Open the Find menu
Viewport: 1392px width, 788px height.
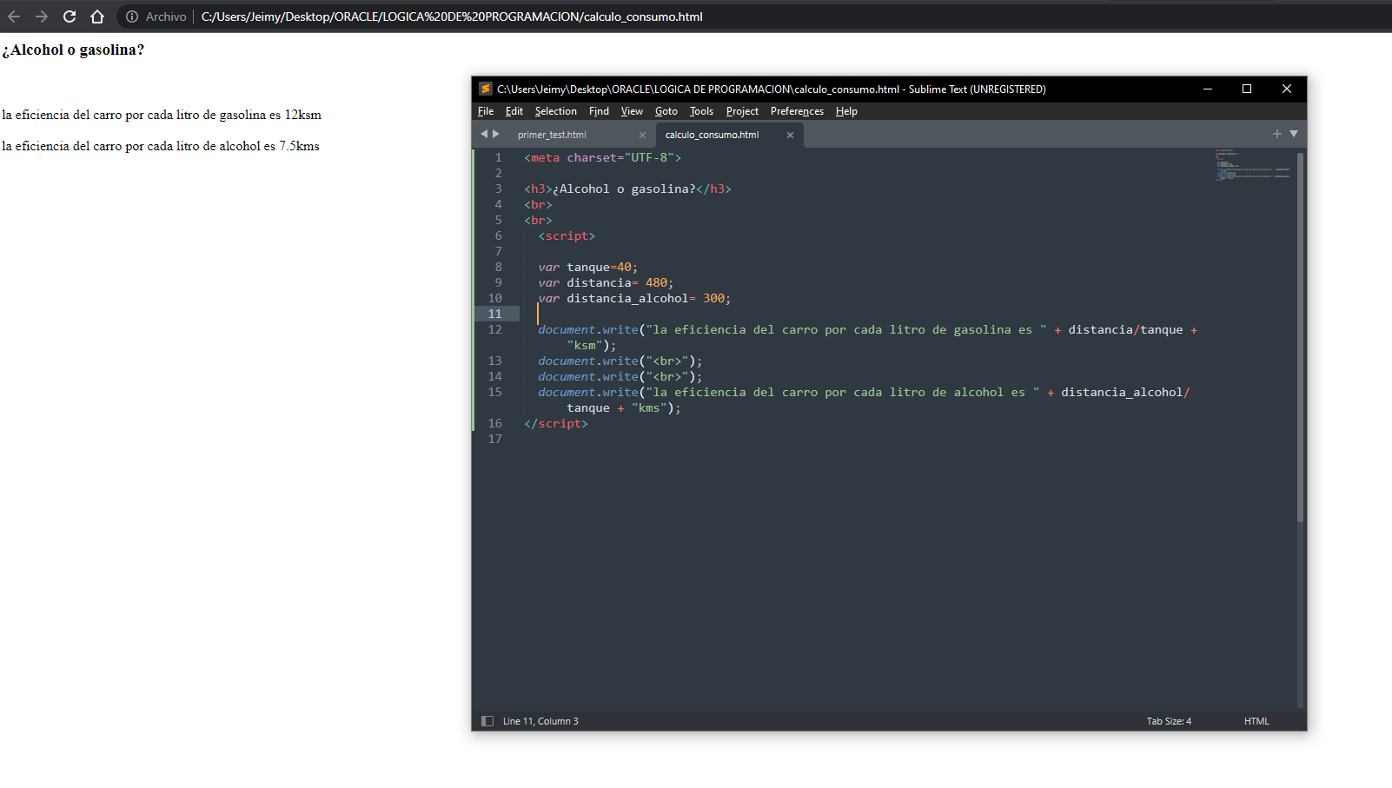tap(599, 111)
